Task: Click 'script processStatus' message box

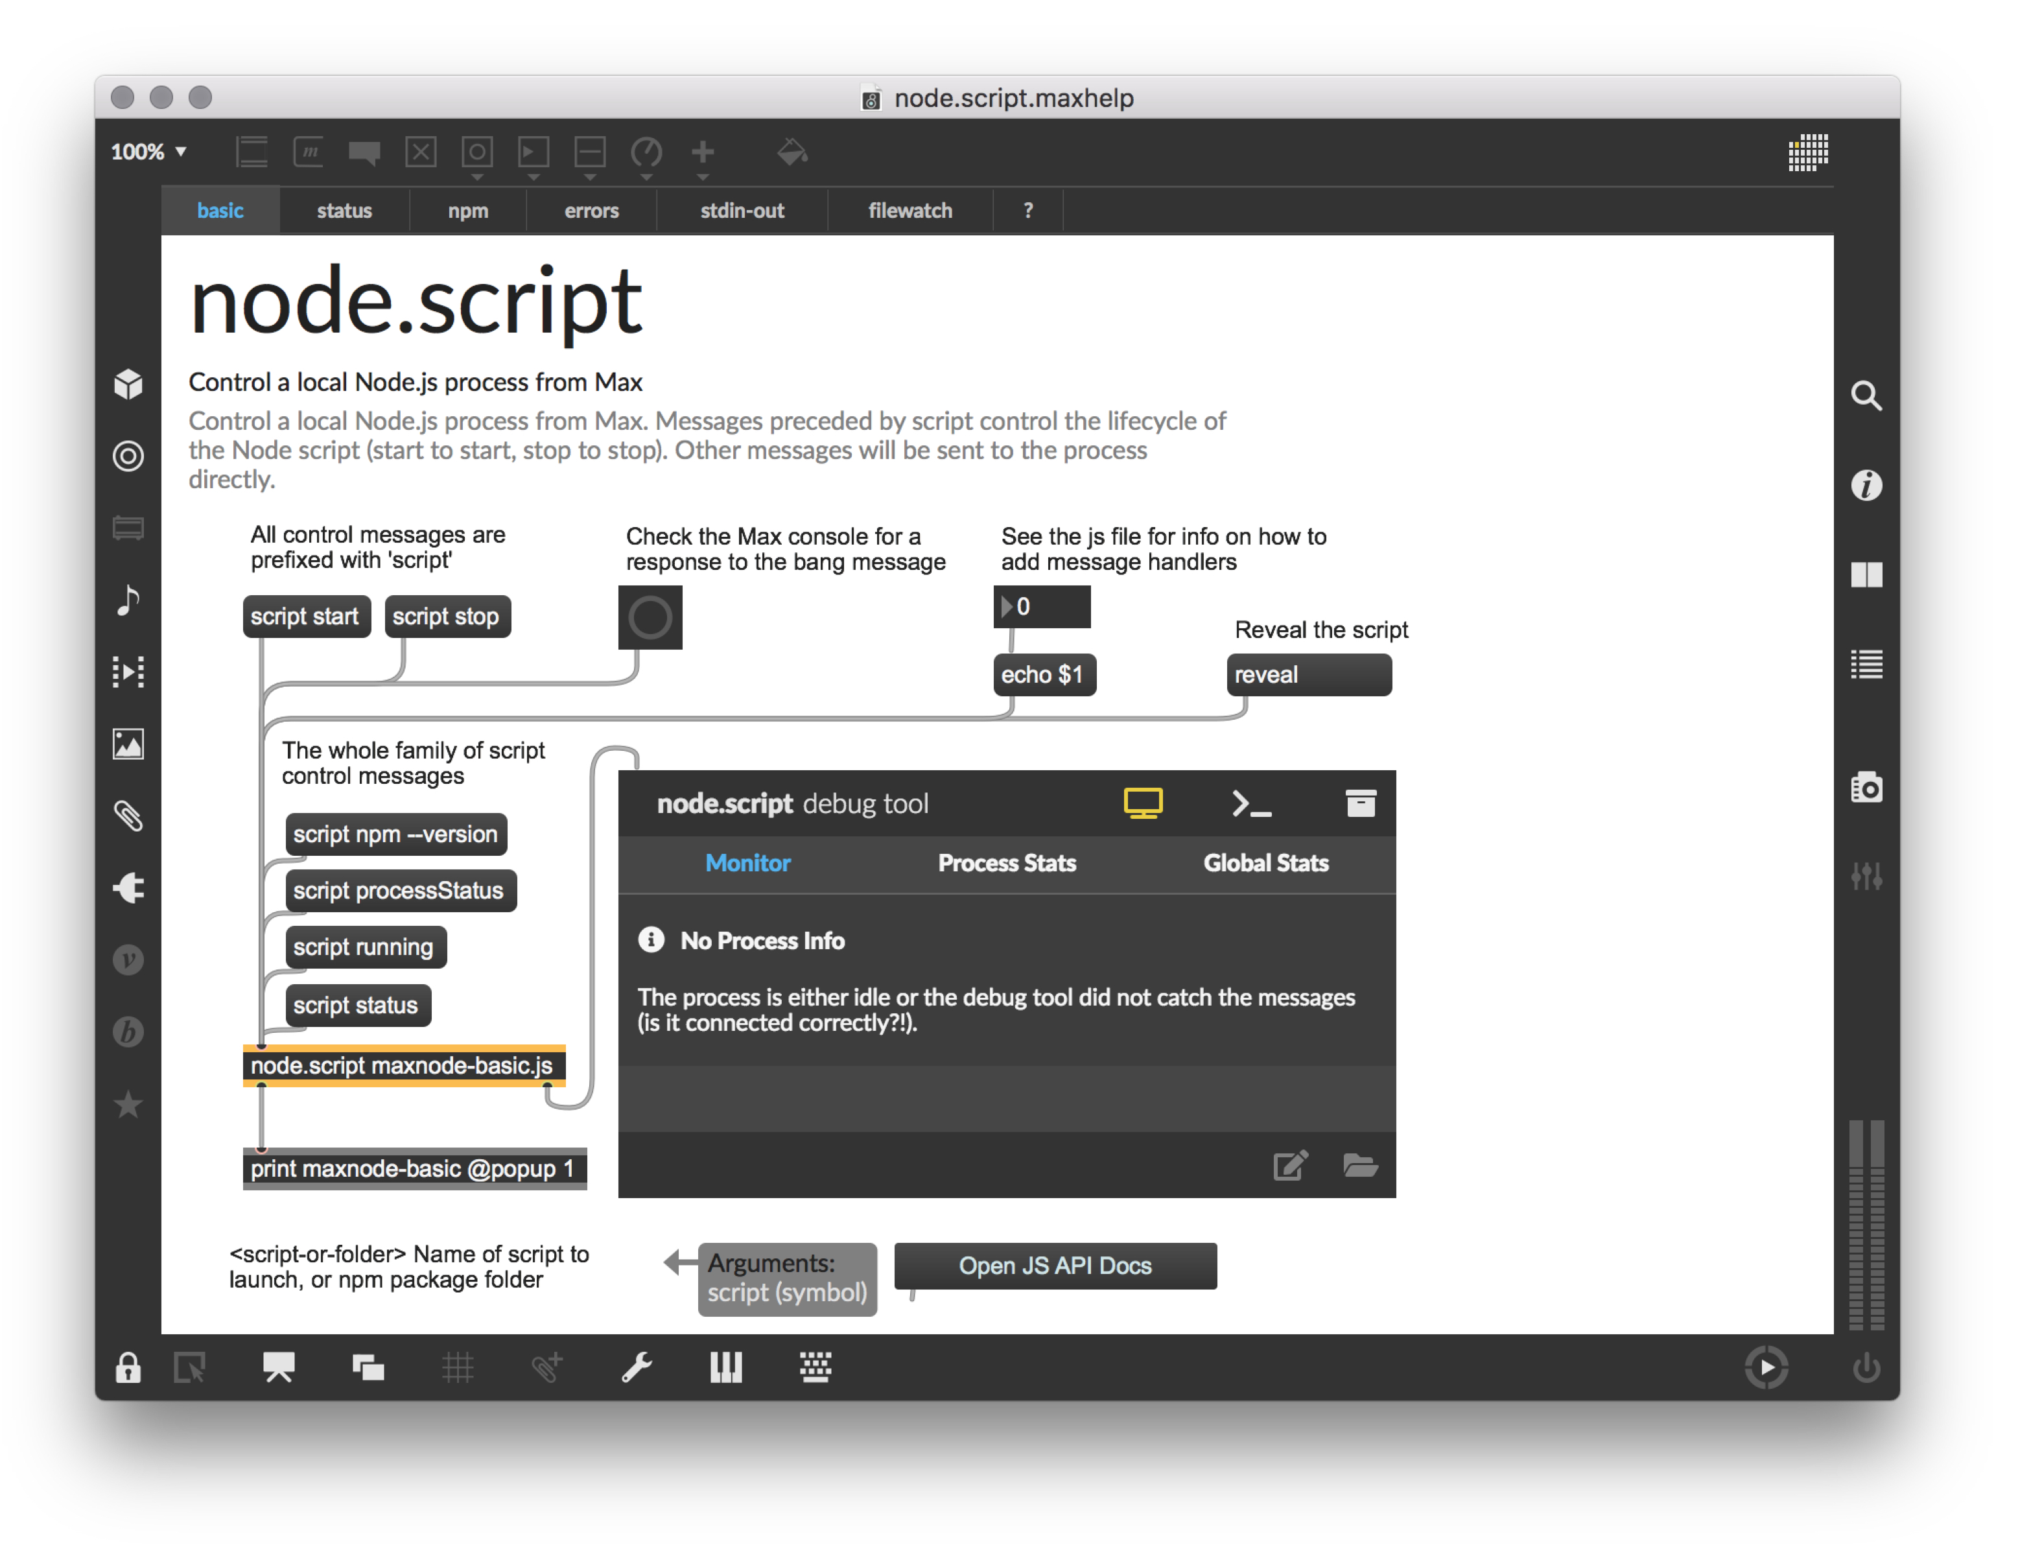Action: click(x=400, y=890)
